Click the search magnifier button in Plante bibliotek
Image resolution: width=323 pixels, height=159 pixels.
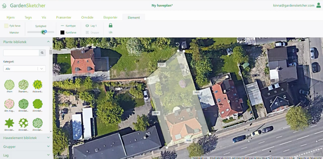point(42,53)
